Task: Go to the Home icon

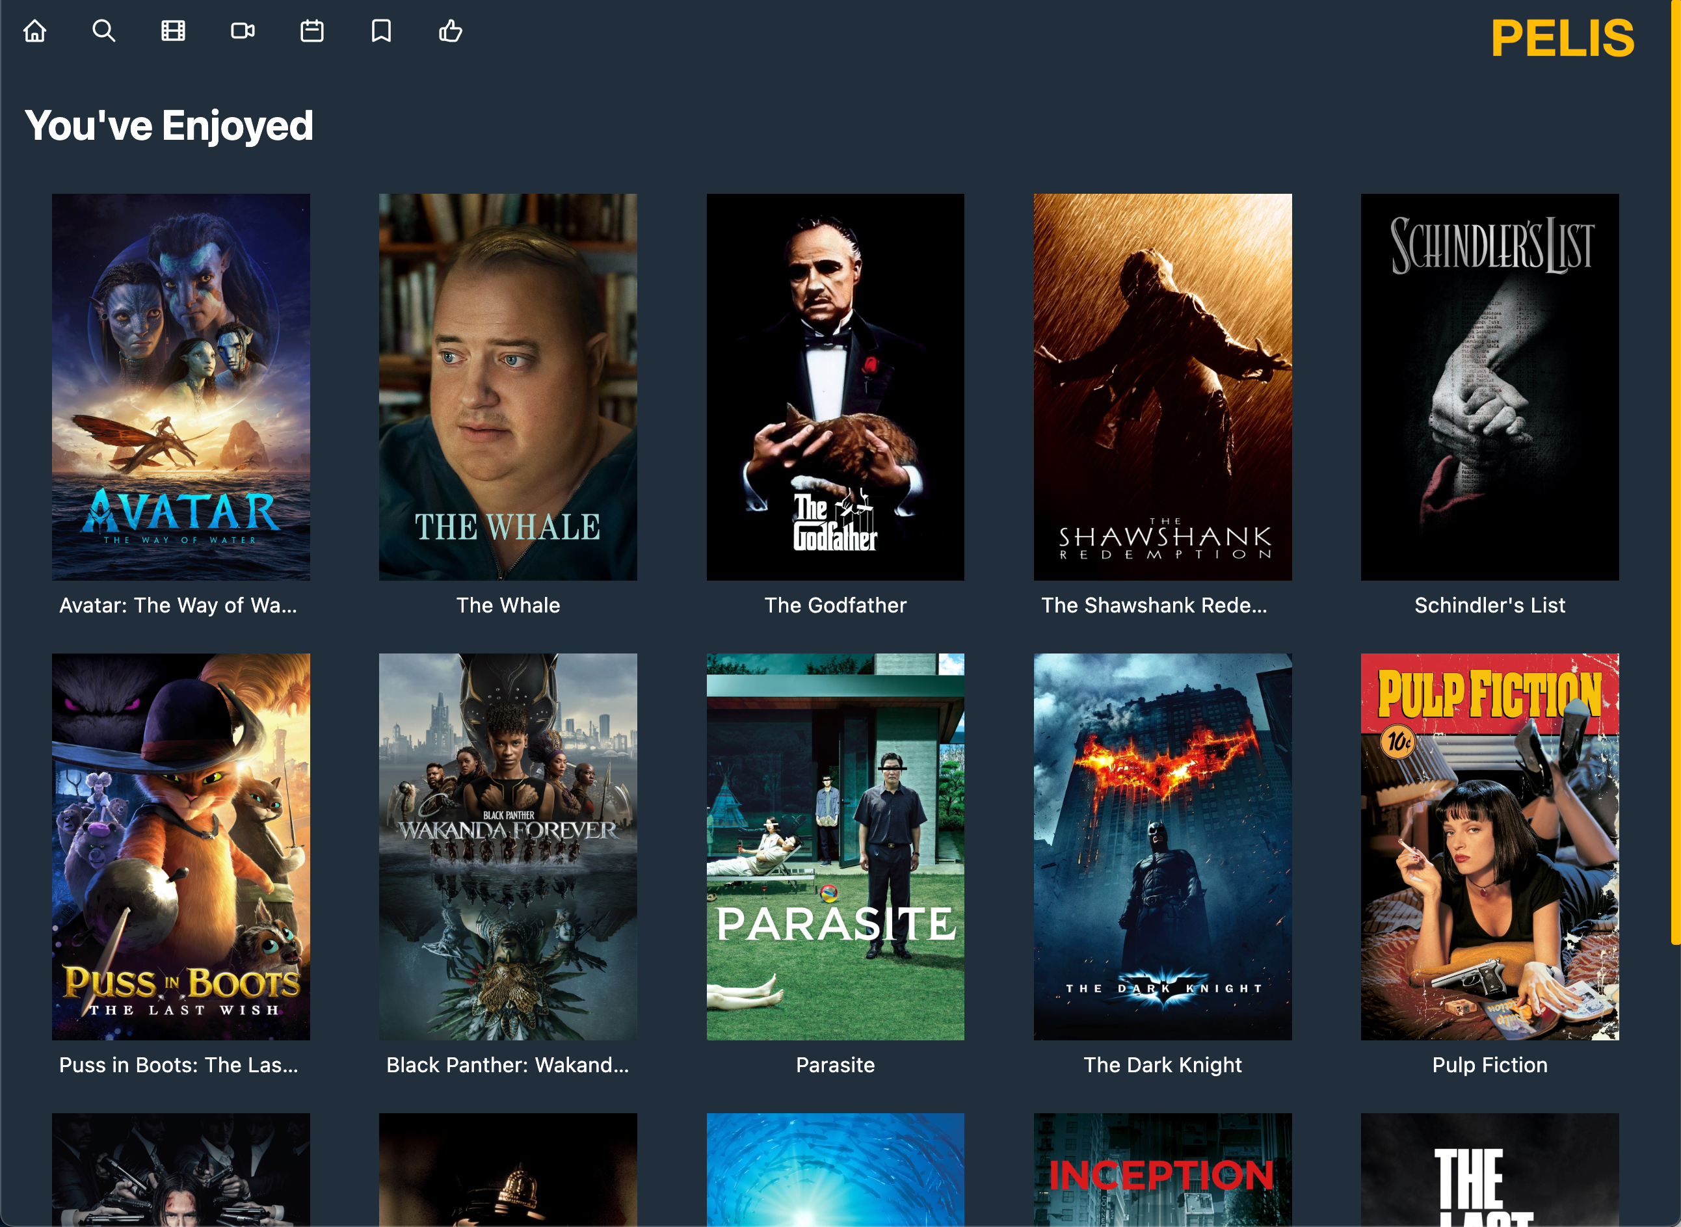Action: coord(35,31)
